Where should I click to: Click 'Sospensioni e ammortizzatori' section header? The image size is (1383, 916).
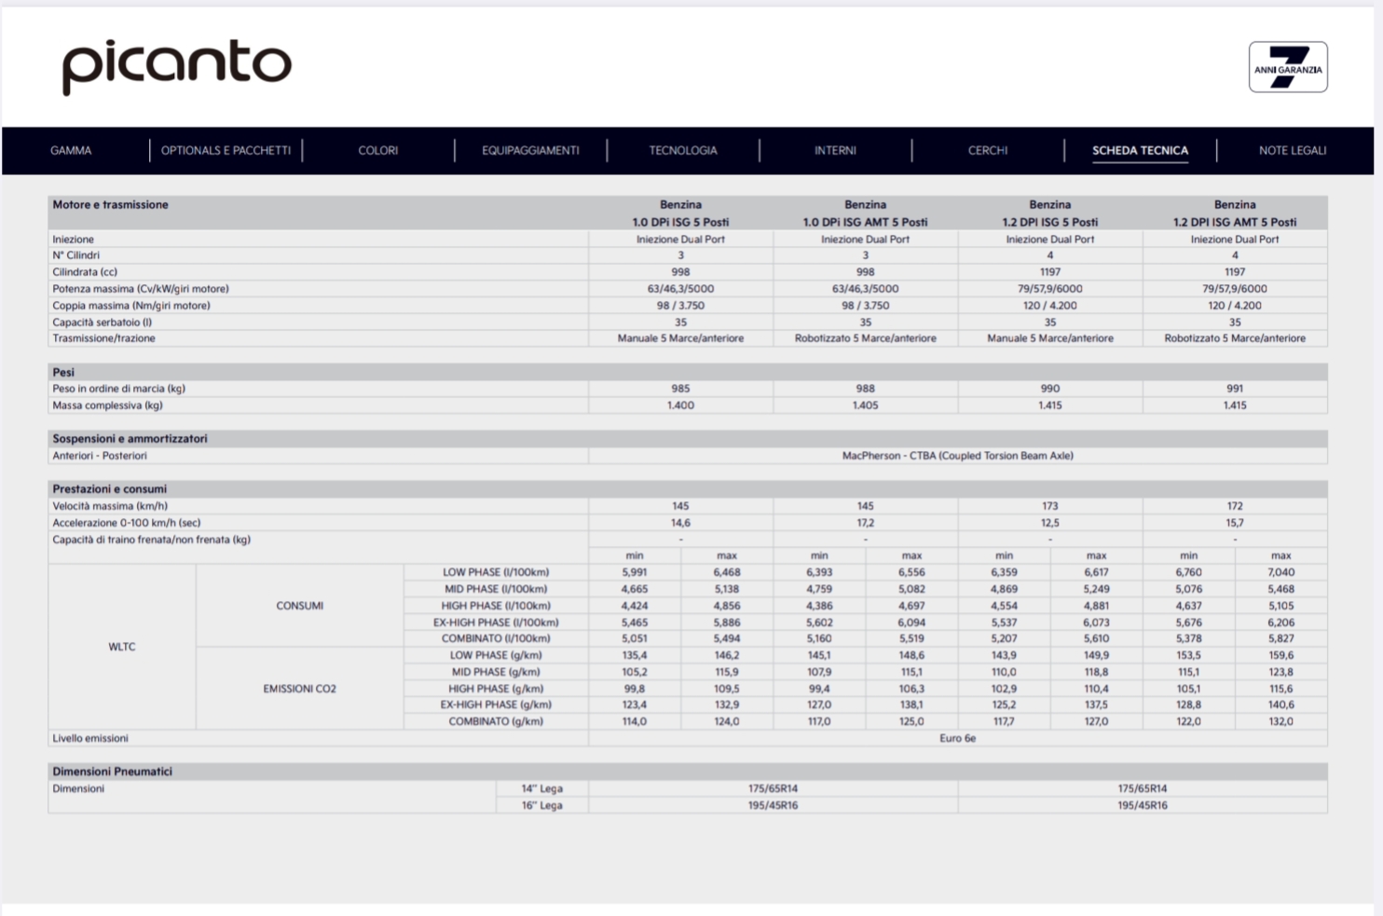pyautogui.click(x=130, y=438)
